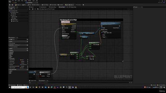
Task: Toggle eye for Exits Rising Up variable
Action: [28, 66]
